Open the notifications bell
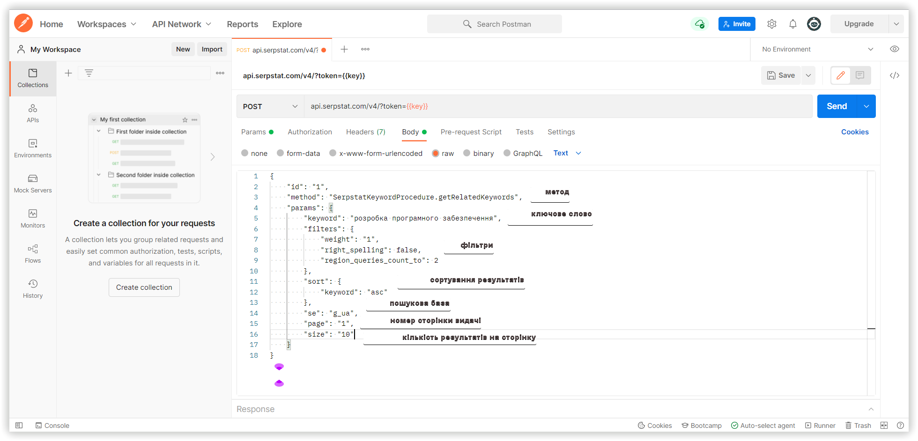This screenshot has height=441, width=918. click(x=793, y=24)
